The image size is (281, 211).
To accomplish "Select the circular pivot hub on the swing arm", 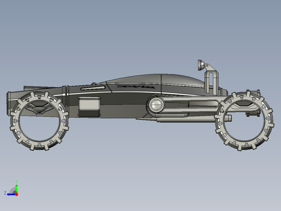I will click(156, 105).
